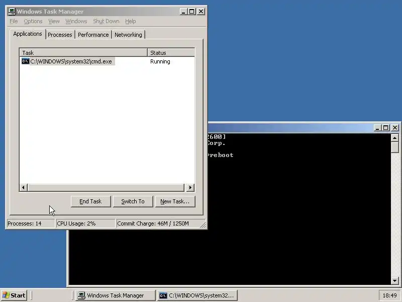Click the Processes: 14 status entry
Viewport: 402px width, 302px height.
(30, 223)
